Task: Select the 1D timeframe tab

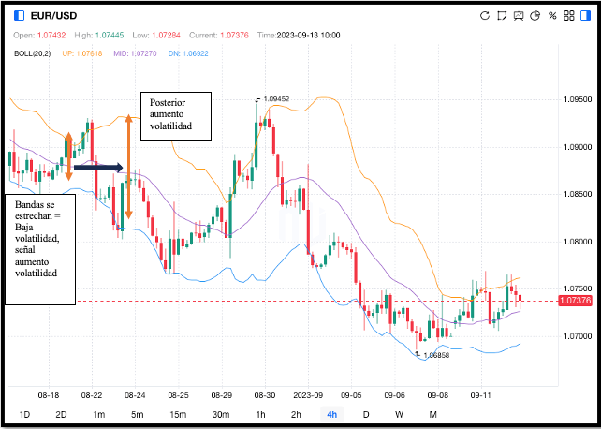Action: point(25,414)
